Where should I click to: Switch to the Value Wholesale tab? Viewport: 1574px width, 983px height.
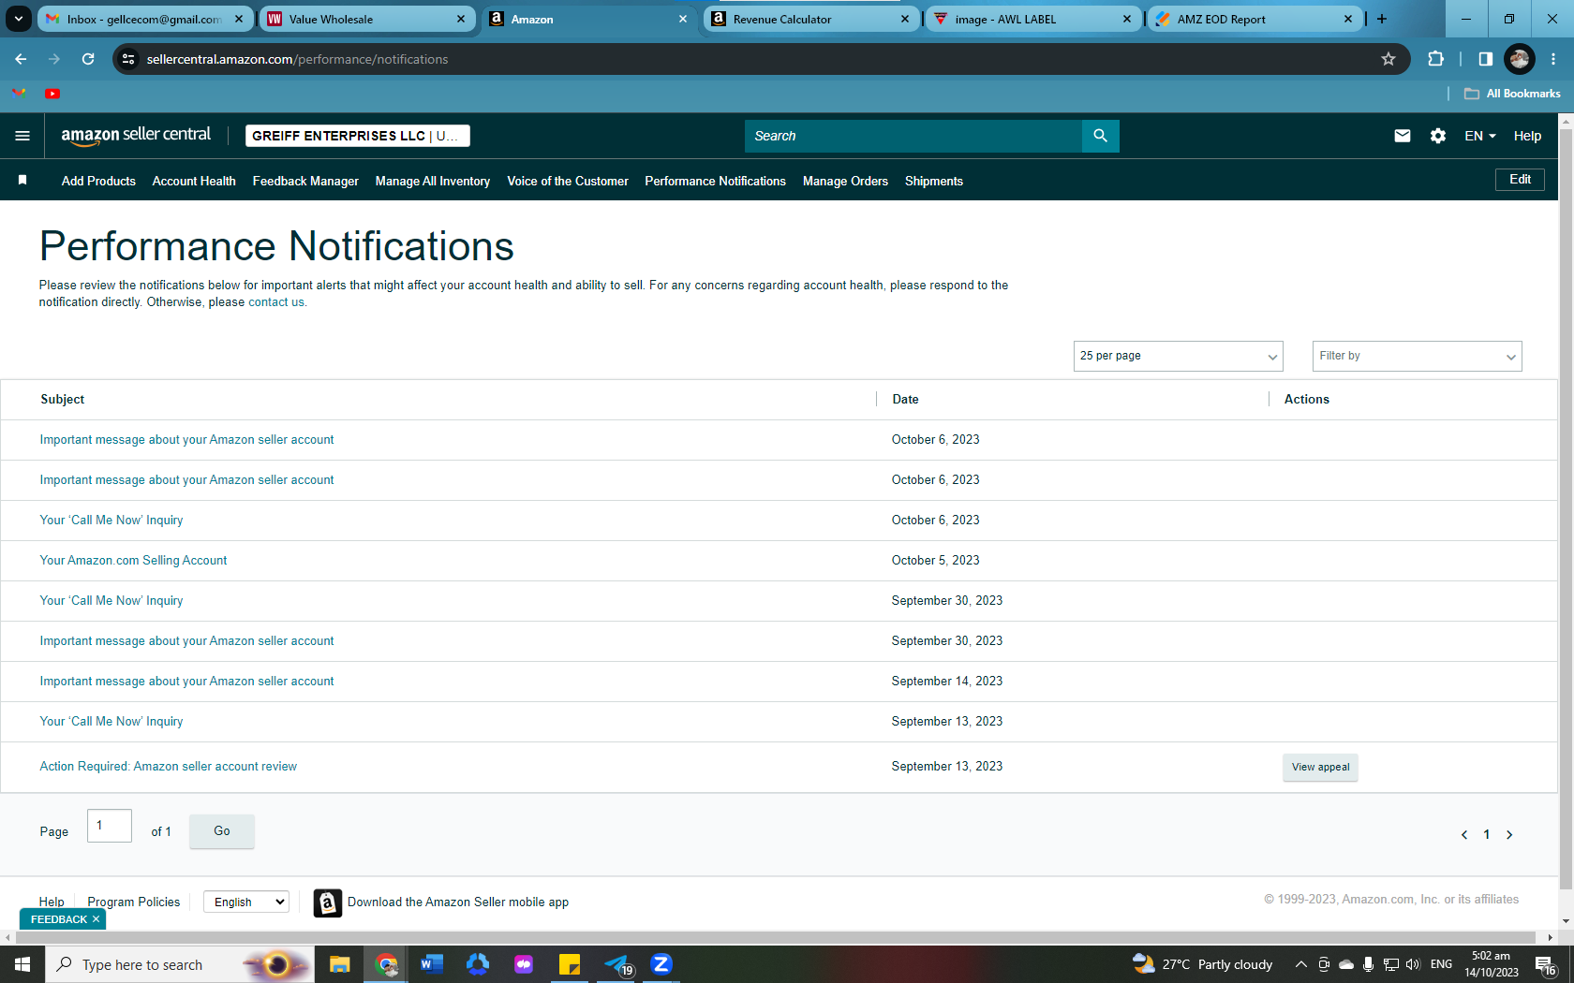[x=366, y=19]
